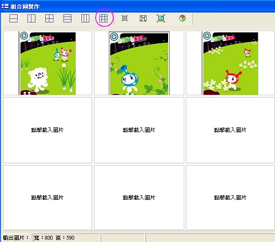Image resolution: width=275 pixels, height=242 pixels.
Task: Choose the three-row layout icon
Action: tap(67, 18)
